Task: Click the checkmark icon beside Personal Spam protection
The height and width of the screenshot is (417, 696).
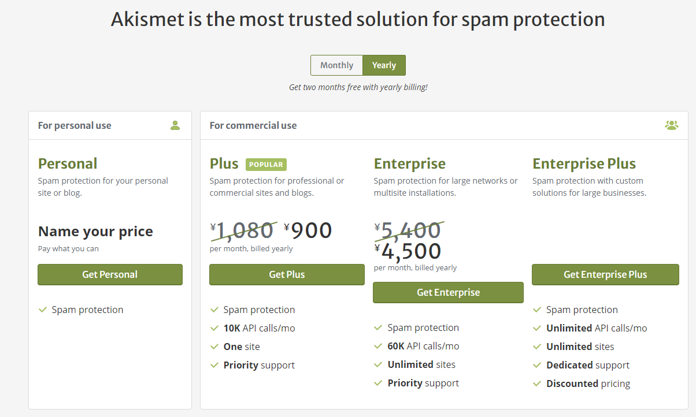Action: click(42, 310)
